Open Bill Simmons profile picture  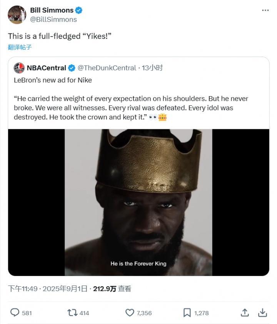coord(17,15)
